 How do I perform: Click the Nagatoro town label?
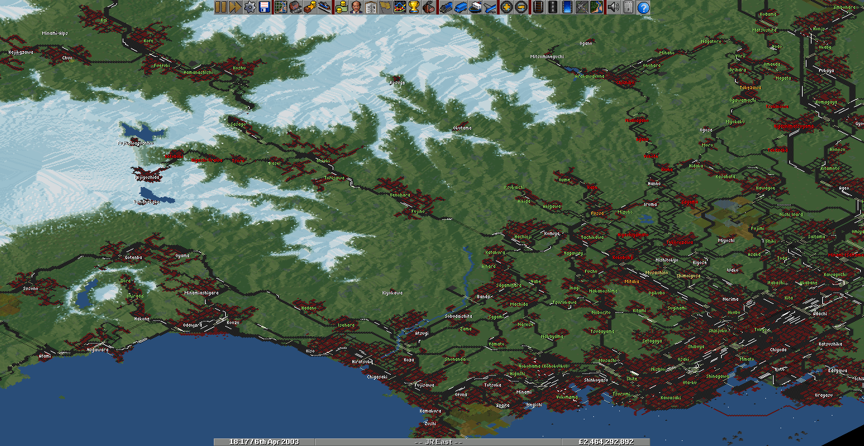tap(712, 42)
